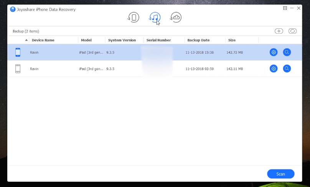The height and width of the screenshot is (187, 310).
Task: Open settings gear for 03:59 backup
Action: pyautogui.click(x=274, y=69)
